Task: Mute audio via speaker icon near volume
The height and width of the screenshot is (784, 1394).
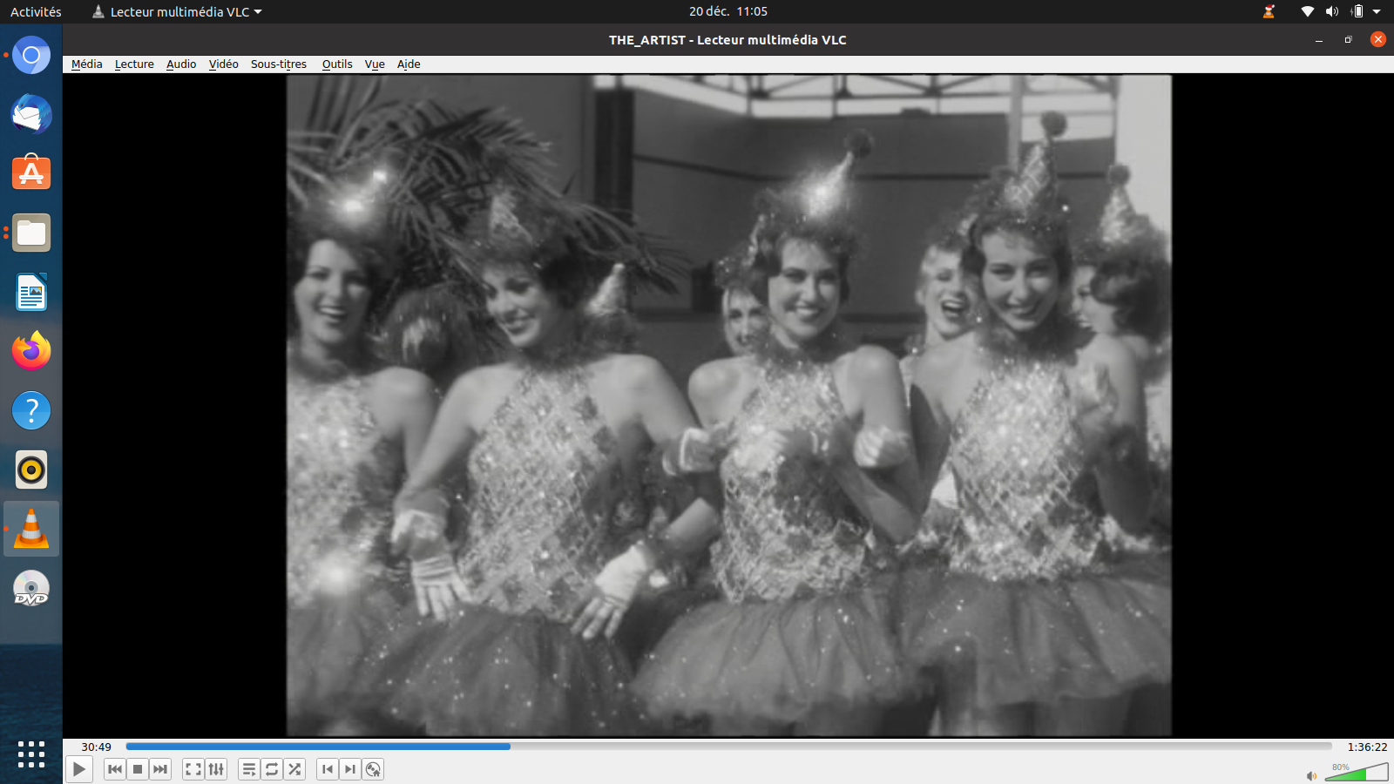Action: point(1311,775)
